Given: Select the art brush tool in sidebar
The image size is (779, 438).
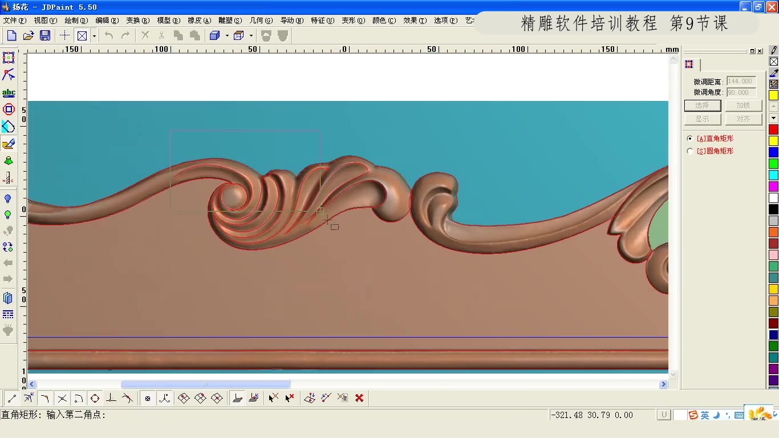Looking at the screenshot, I should (x=9, y=144).
